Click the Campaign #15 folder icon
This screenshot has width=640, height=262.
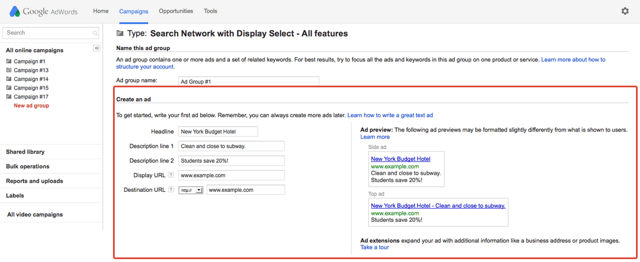(x=9, y=88)
